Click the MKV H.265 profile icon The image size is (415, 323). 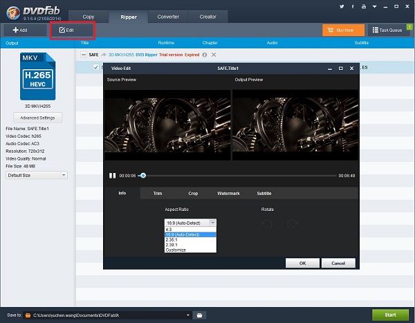tap(37, 77)
